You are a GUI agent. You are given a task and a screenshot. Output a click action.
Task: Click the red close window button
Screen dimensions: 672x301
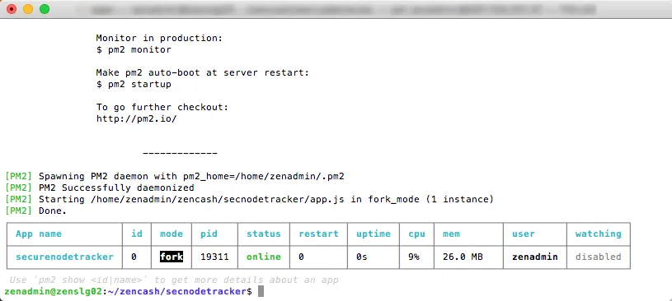[12, 9]
